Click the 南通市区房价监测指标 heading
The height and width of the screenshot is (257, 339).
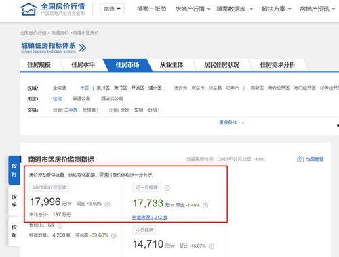61,160
